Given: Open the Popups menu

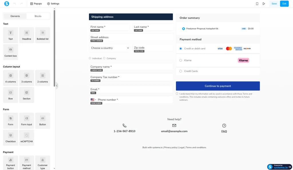Looking at the screenshot, I should (x=36, y=3).
